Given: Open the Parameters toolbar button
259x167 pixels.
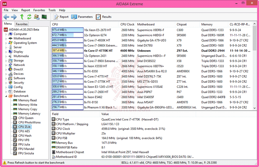Looking at the screenshot, I should coord(82,17).
